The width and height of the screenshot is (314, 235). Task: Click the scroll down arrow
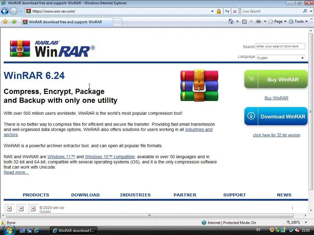(311, 210)
